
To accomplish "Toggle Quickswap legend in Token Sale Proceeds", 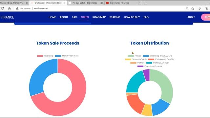I will pyautogui.click(x=45, y=56).
